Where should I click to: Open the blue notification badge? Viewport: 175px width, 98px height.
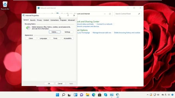pyautogui.click(x=173, y=95)
